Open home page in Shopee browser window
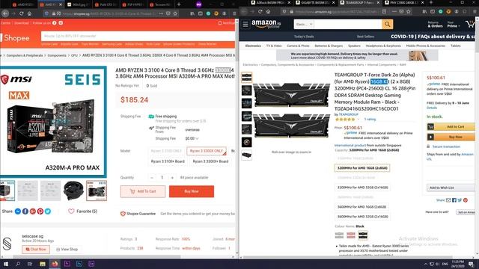The height and width of the screenshot is (269, 479). [29, 13]
